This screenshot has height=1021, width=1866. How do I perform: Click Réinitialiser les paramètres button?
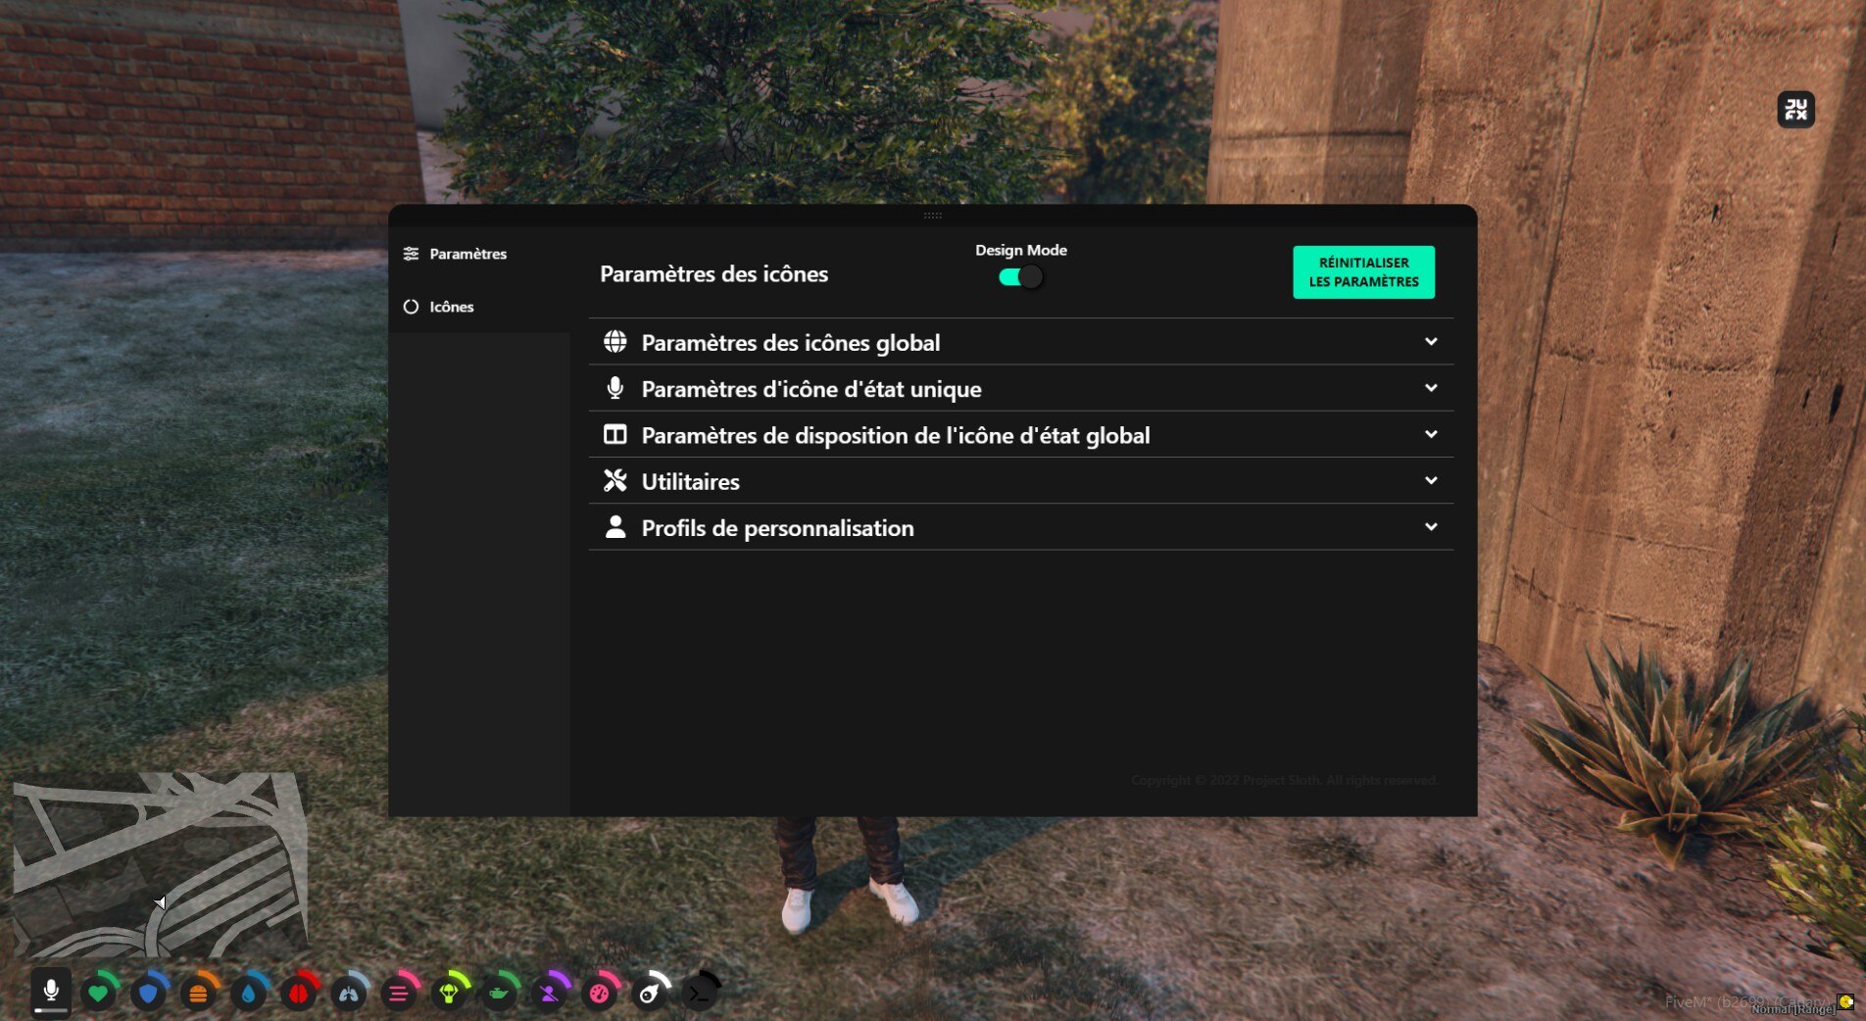(1363, 272)
